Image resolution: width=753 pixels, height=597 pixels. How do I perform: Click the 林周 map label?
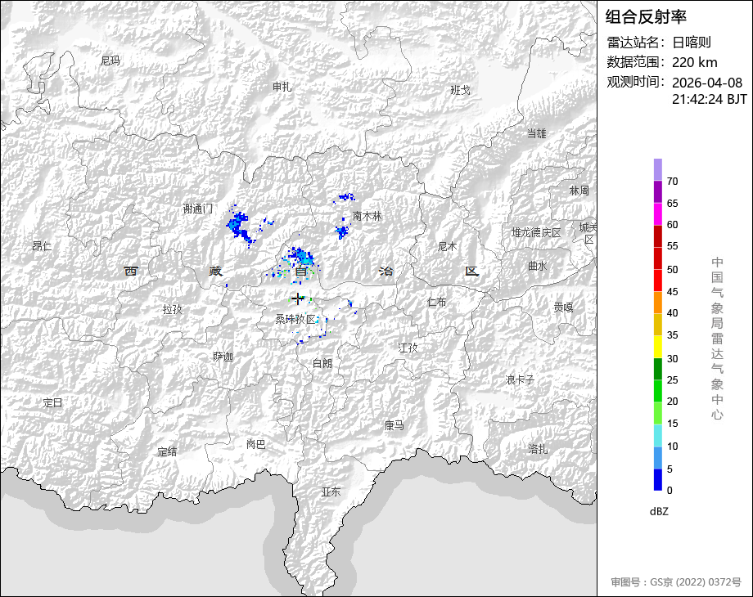coord(579,190)
